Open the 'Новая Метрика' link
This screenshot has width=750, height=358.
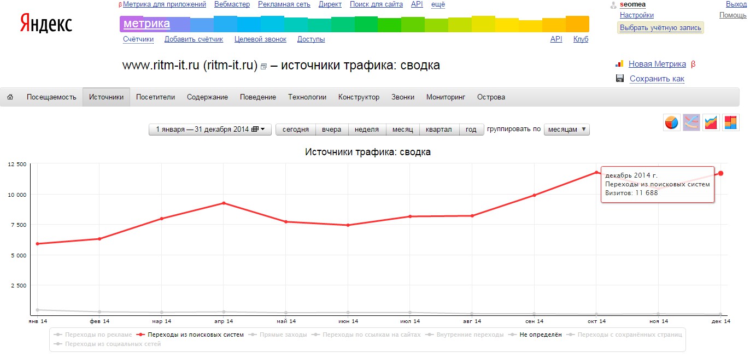pos(658,64)
